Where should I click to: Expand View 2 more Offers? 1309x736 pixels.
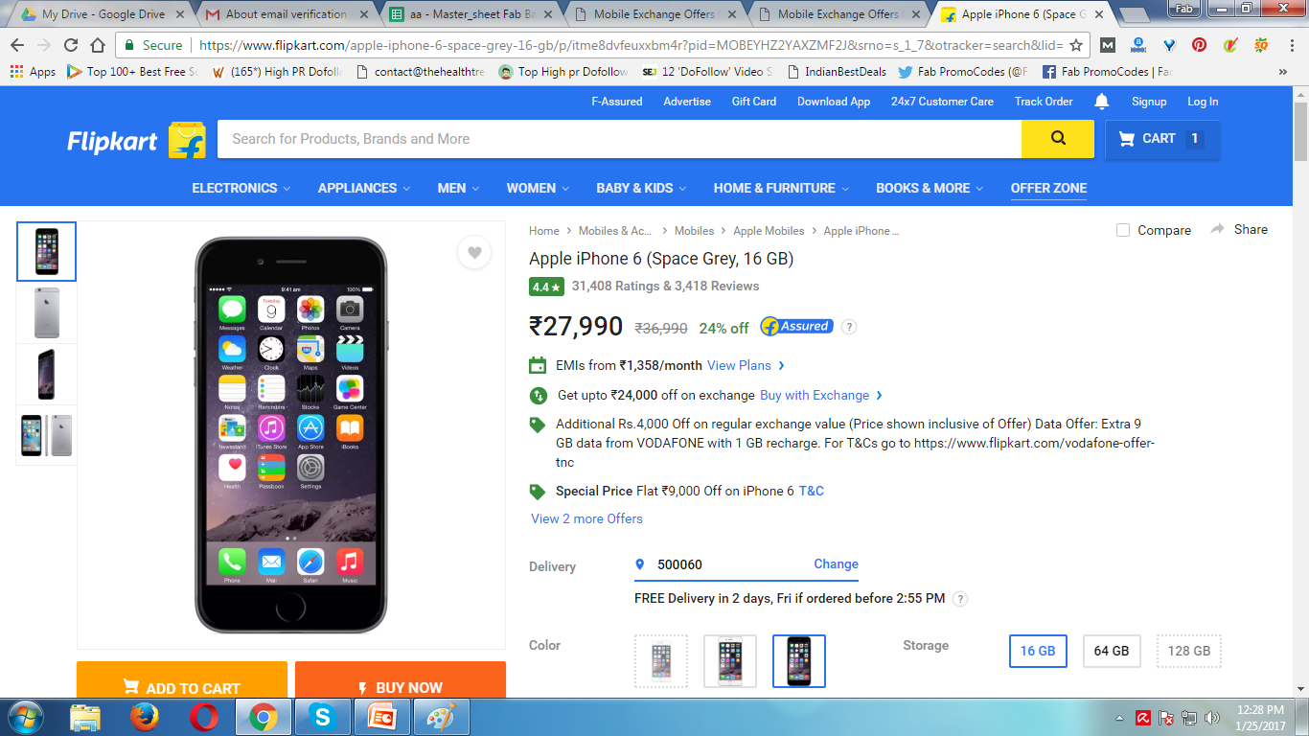[586, 518]
